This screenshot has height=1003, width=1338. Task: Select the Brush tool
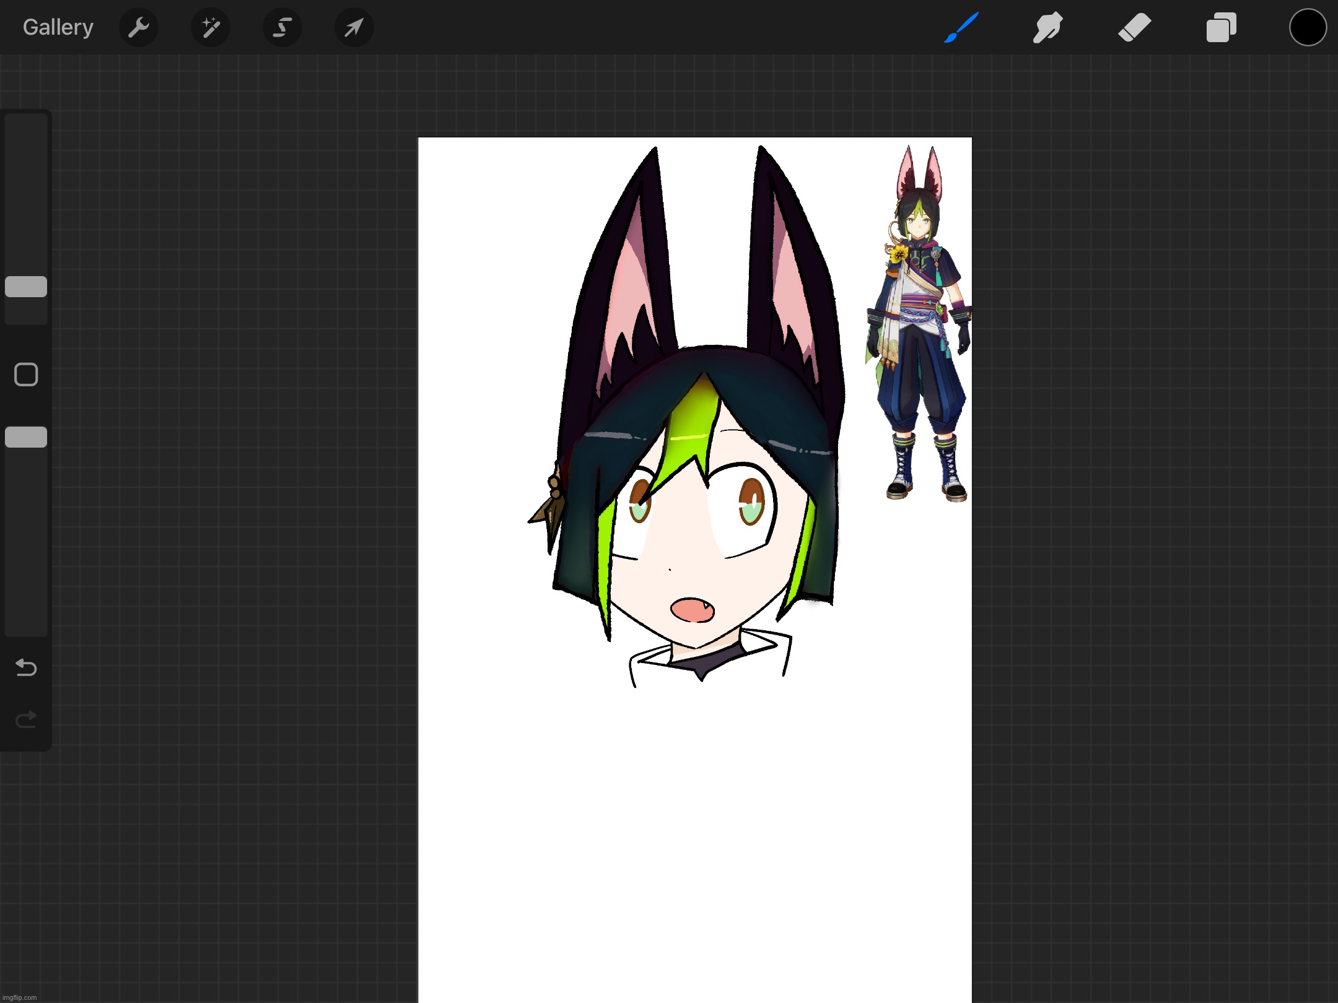coord(961,28)
